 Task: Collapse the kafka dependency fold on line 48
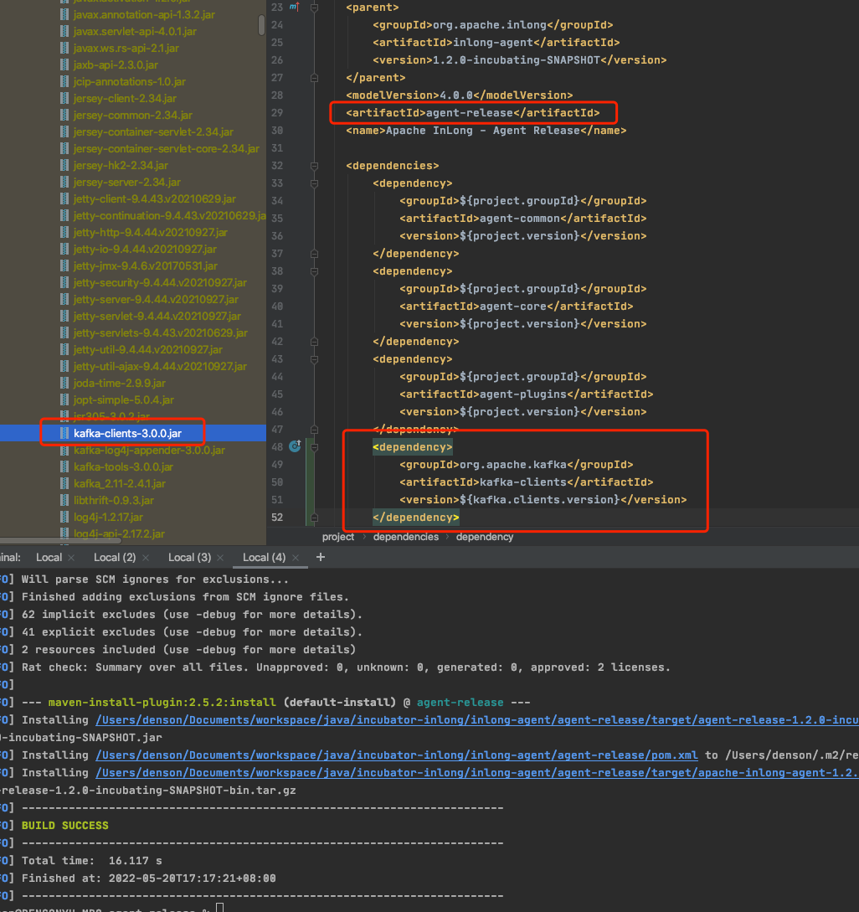(314, 447)
